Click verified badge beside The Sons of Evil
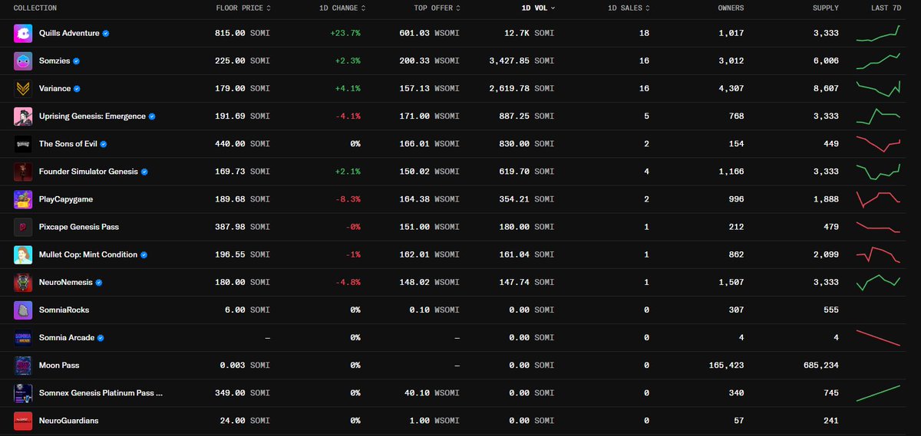The image size is (921, 436). 103,144
